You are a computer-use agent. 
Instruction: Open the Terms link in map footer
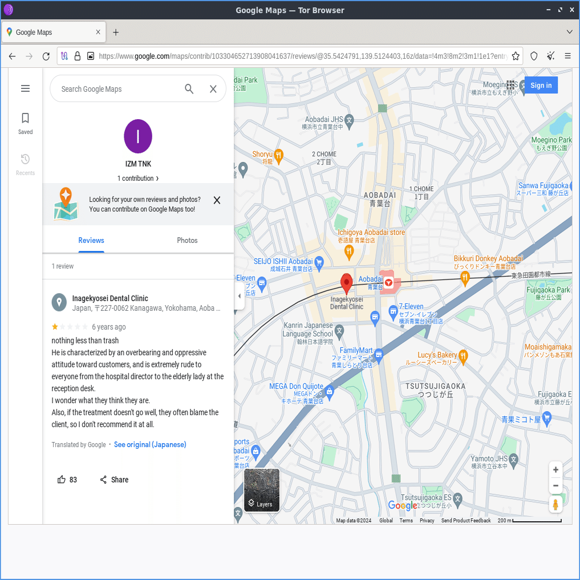[406, 521]
